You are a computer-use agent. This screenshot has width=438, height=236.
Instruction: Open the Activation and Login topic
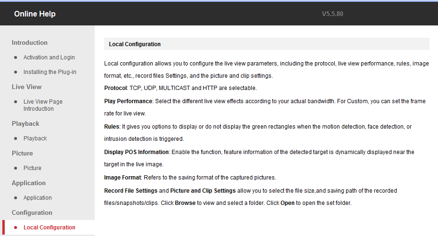(49, 57)
